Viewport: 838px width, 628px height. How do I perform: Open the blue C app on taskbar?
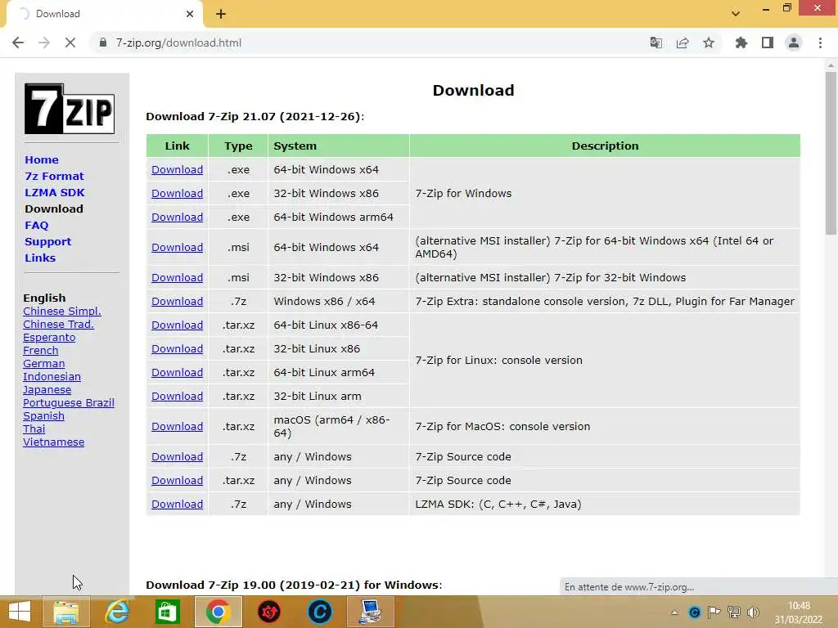[x=320, y=612]
